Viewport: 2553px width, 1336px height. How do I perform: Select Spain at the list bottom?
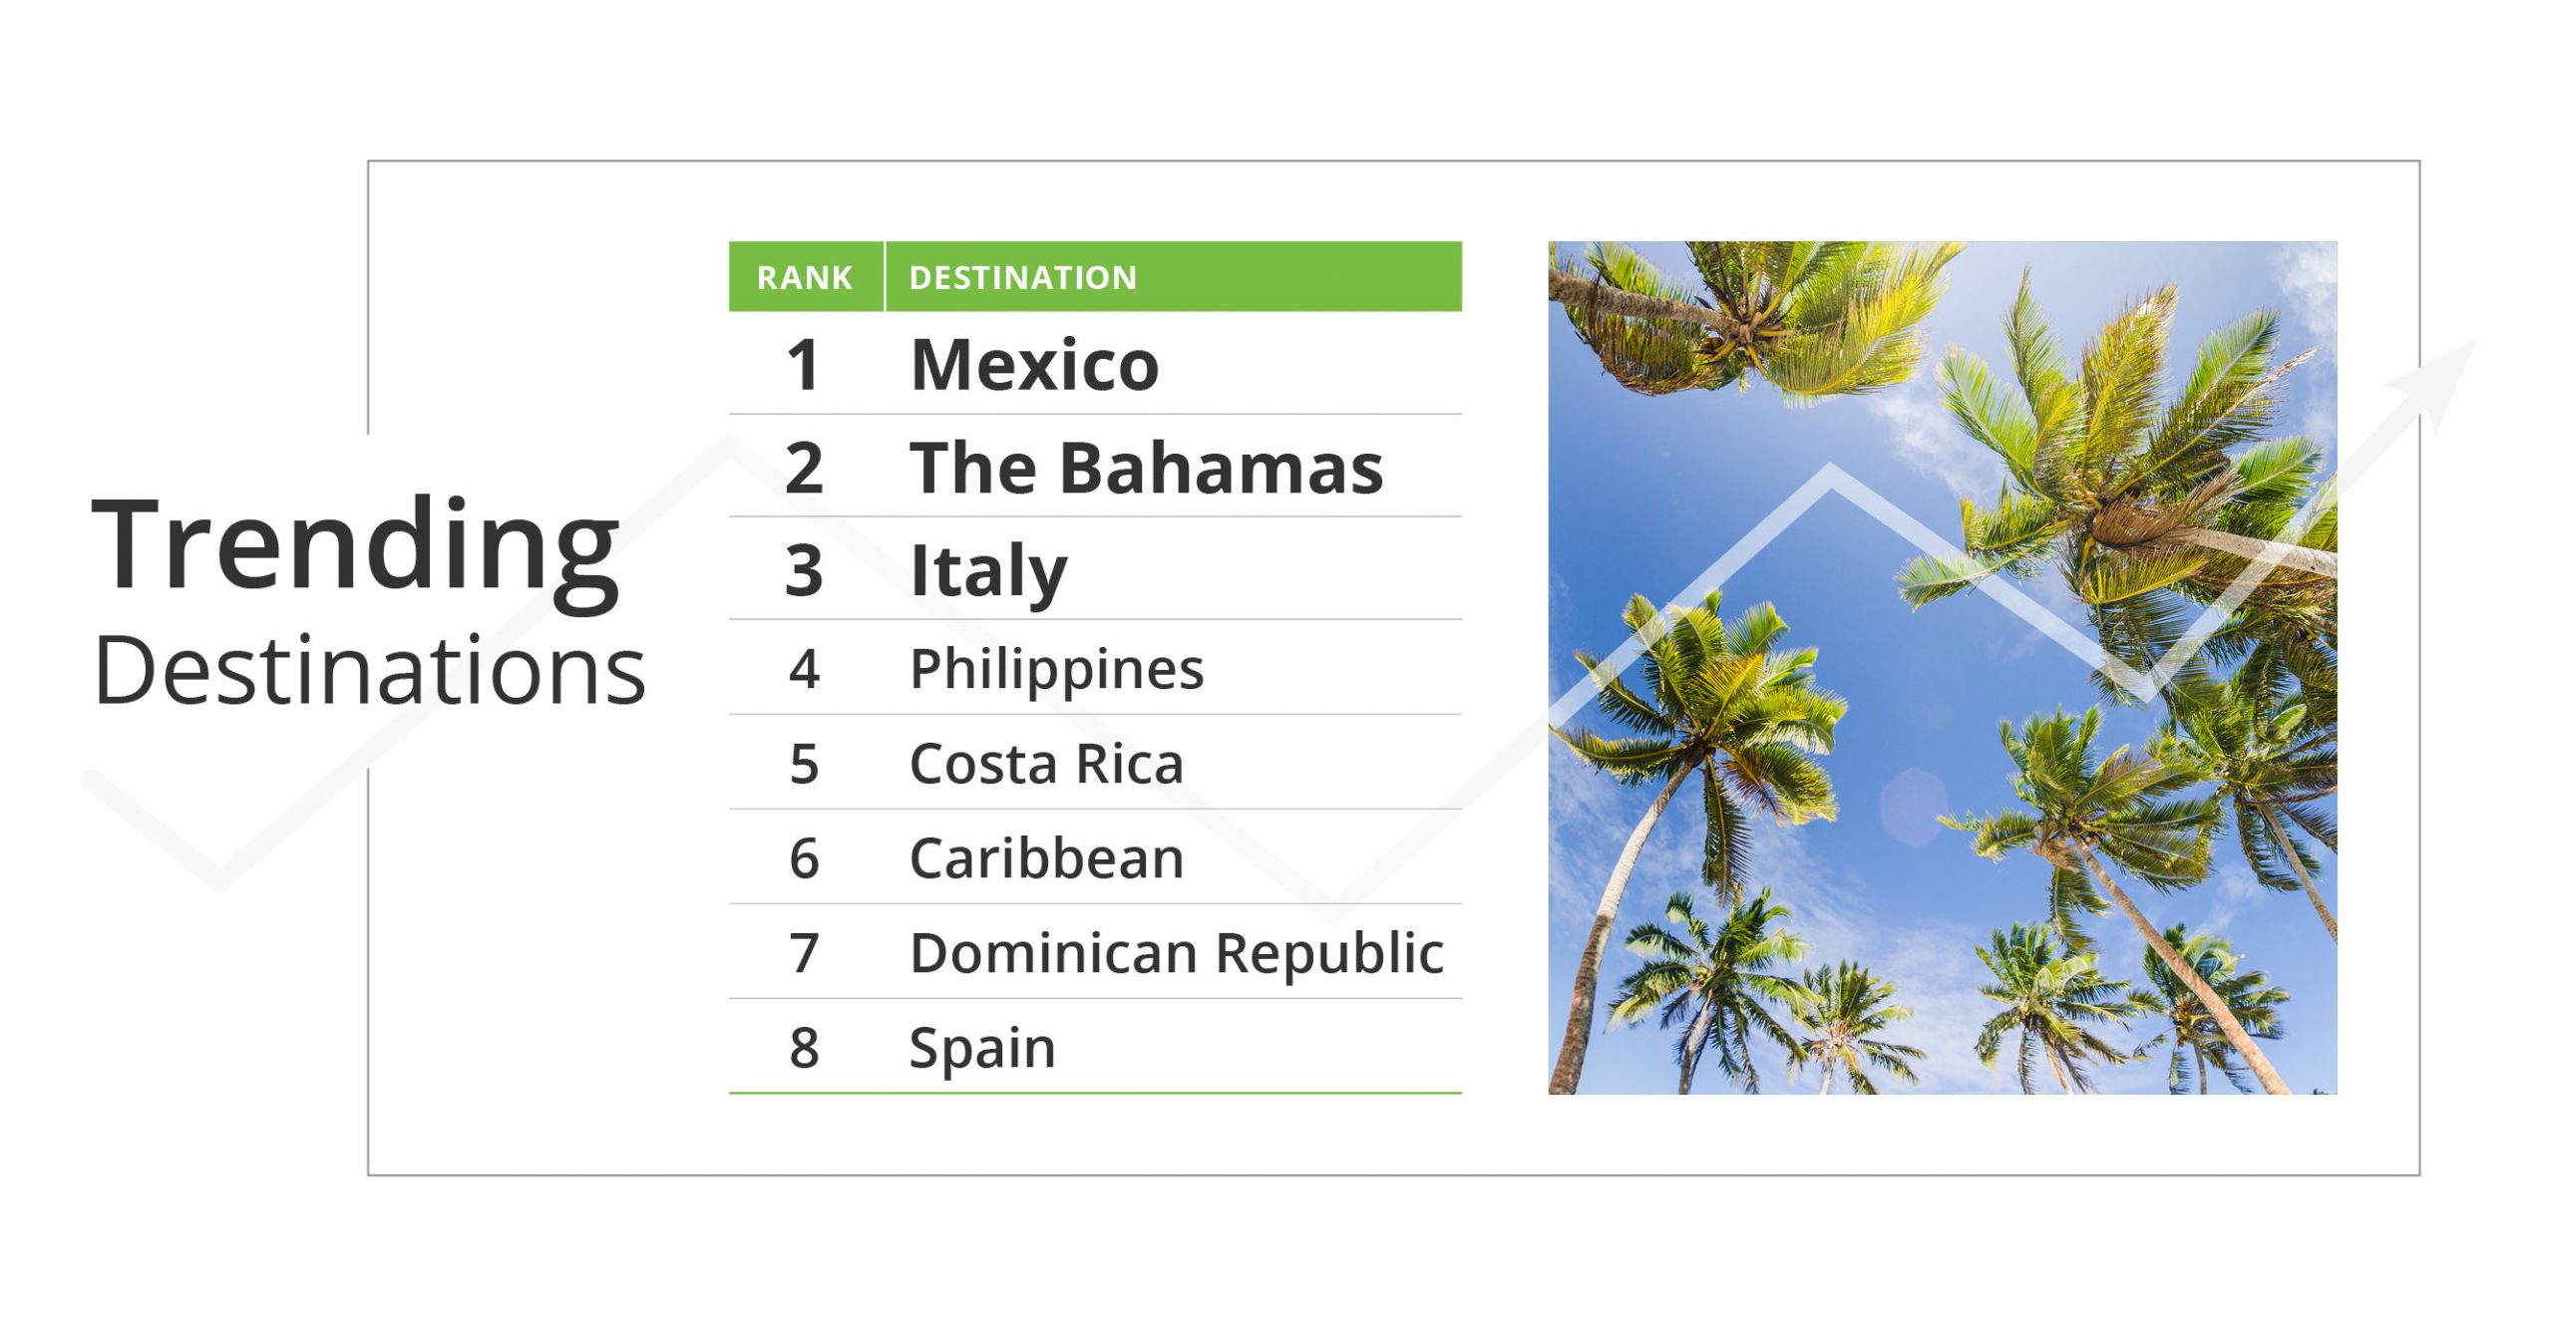[982, 1048]
